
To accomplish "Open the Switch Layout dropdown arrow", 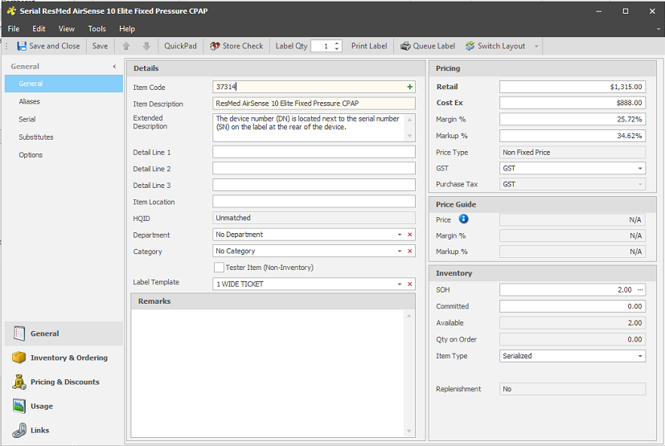I will click(536, 47).
